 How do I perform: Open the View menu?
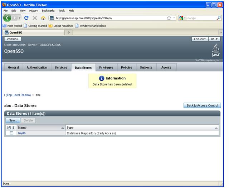pyautogui.click(x=23, y=11)
